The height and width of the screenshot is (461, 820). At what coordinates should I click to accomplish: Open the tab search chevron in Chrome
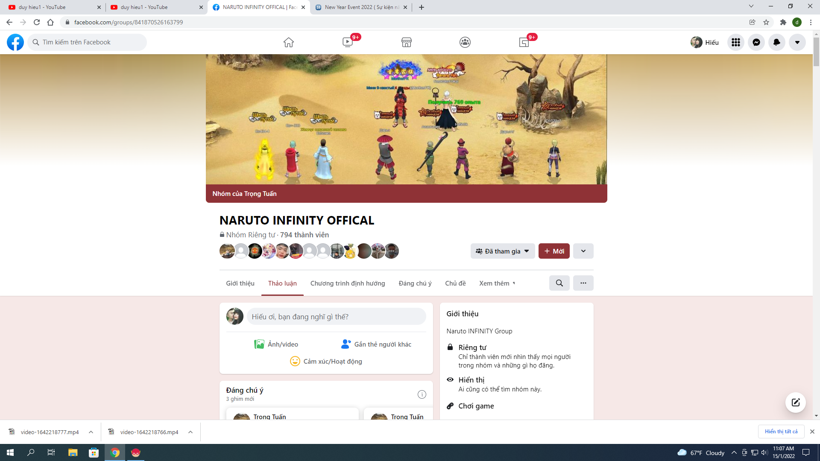click(751, 6)
